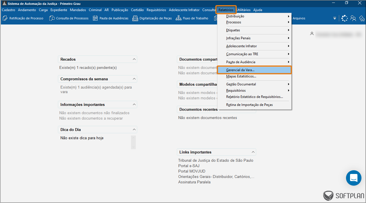
Task: Open the Mandados menu
Action: pyautogui.click(x=78, y=10)
